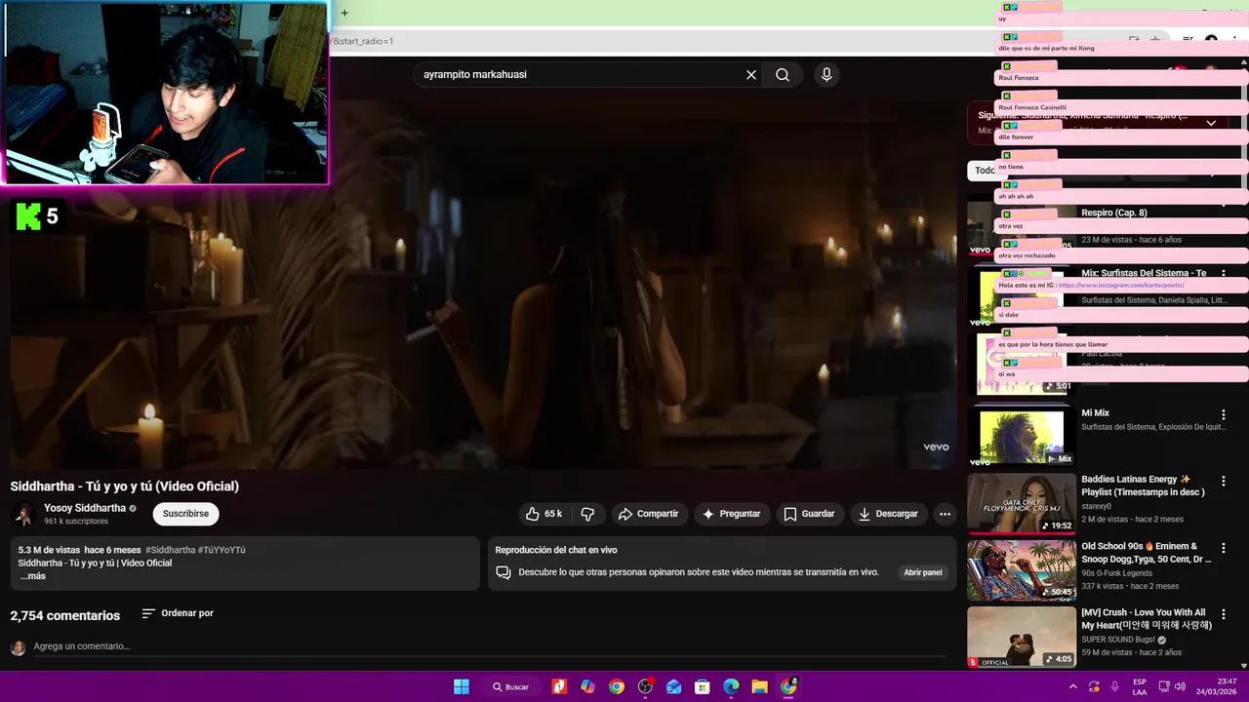Like the Siddhartha video

click(544, 514)
